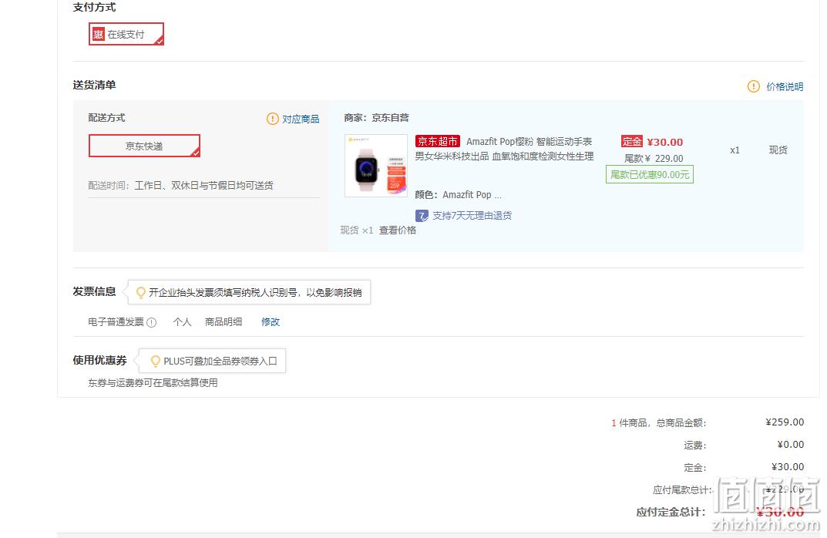
Task: Open the Amazfit Pop watch thumbnail
Action: tap(376, 166)
